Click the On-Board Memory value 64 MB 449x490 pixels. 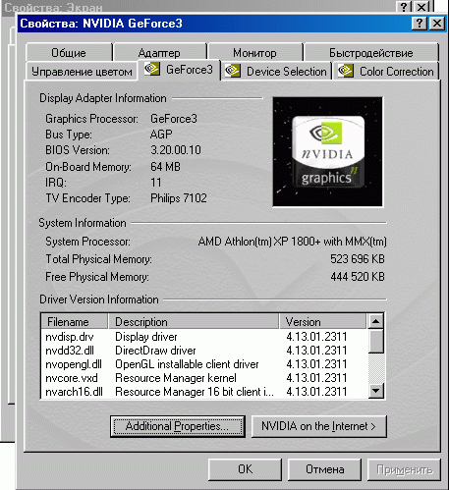point(165,167)
